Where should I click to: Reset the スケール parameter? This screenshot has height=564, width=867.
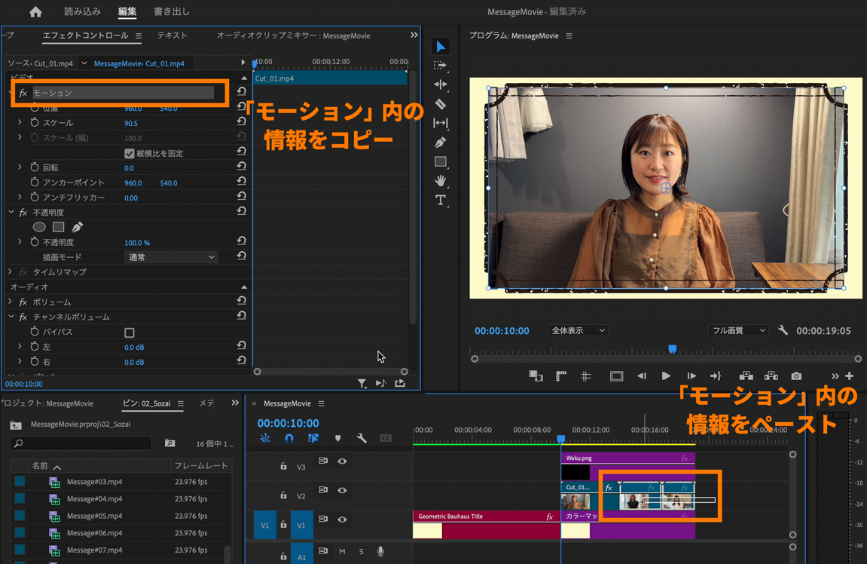(241, 122)
